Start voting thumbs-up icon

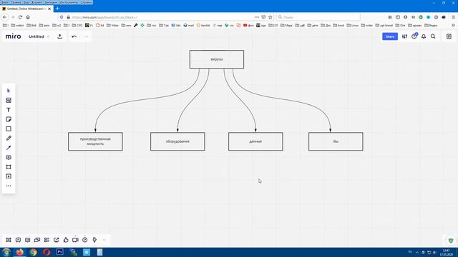pos(66,240)
